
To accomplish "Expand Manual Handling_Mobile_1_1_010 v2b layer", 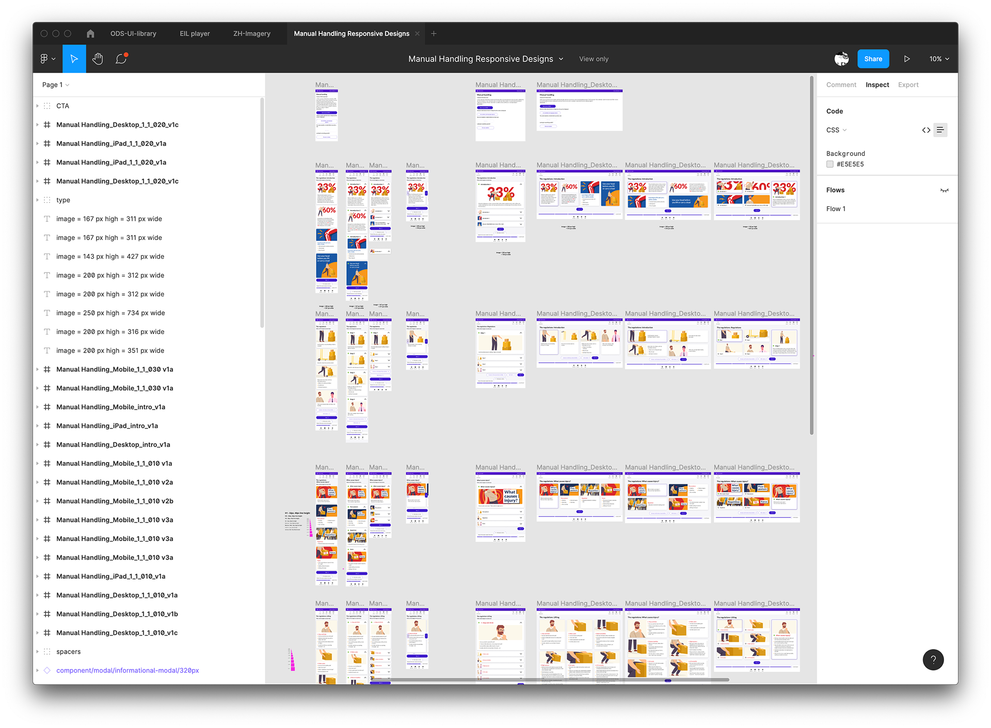I will (x=38, y=501).
